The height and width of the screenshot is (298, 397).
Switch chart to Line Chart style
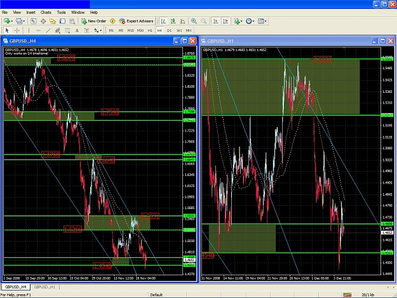[182, 21]
